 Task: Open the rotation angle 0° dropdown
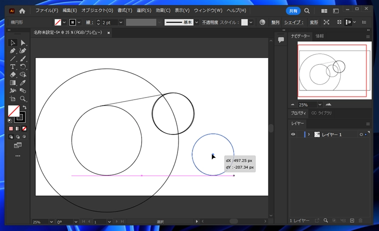tap(76, 222)
